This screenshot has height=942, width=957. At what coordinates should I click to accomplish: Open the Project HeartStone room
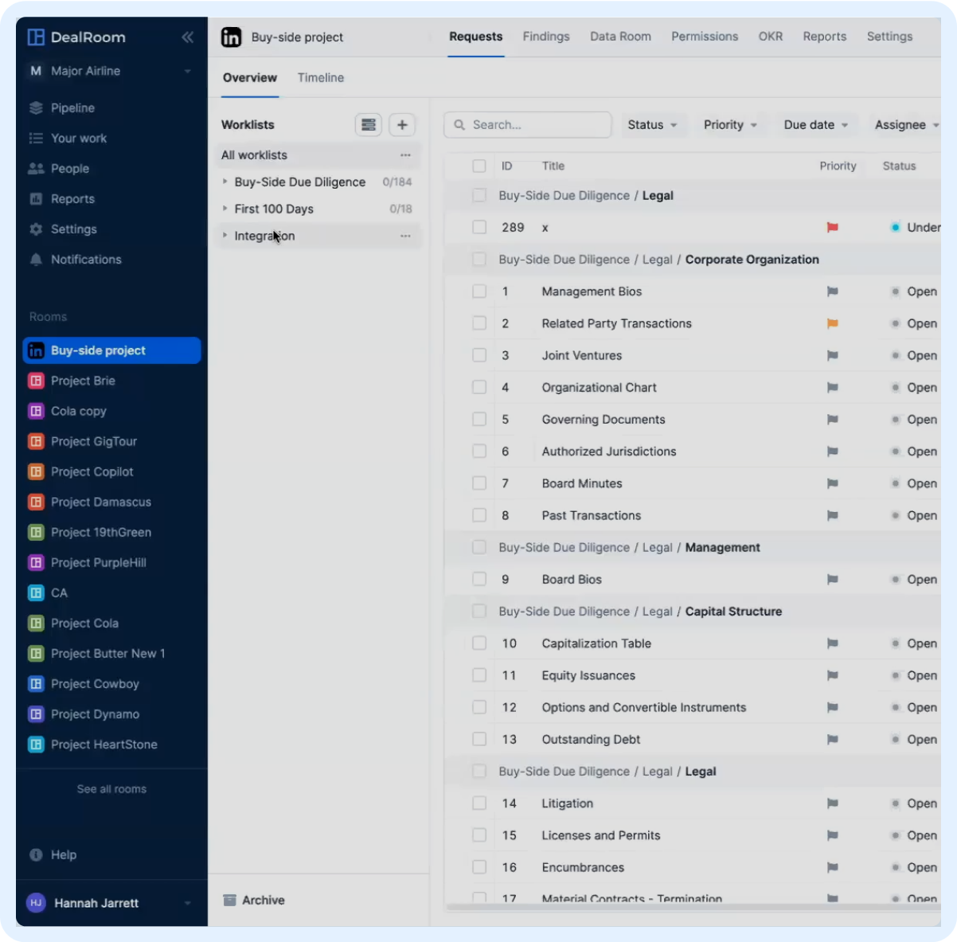tap(104, 744)
